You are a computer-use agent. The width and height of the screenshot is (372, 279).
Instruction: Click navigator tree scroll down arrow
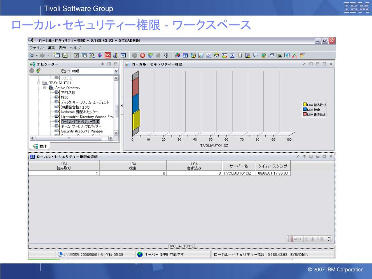116,133
